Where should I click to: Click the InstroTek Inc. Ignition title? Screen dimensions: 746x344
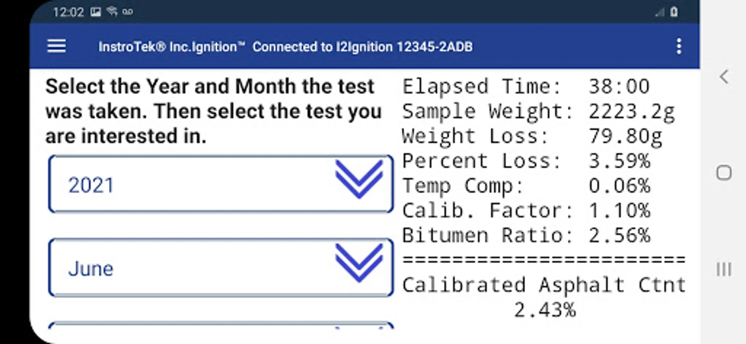[x=172, y=47]
